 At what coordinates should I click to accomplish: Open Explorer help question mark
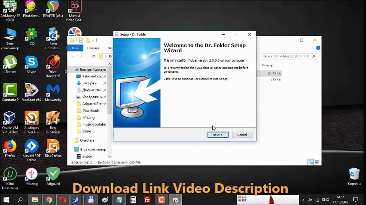(x=318, y=48)
